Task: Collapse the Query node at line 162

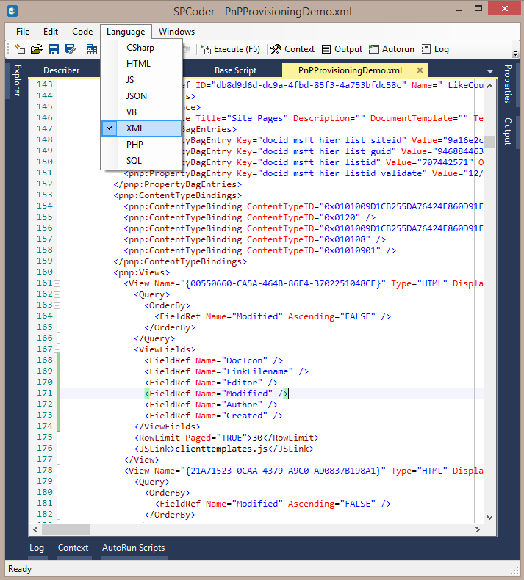Action: click(57, 295)
